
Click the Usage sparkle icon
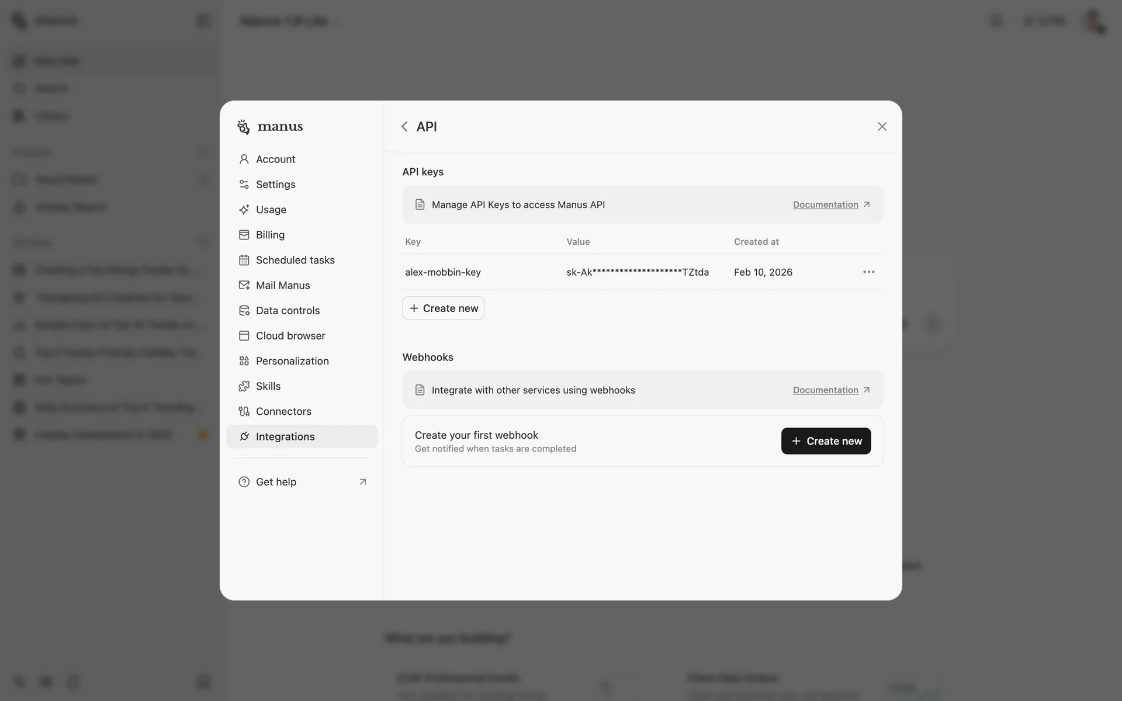244,209
